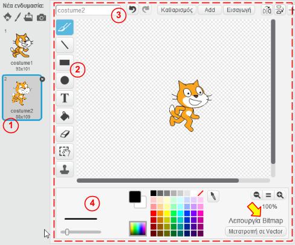The image size is (295, 245).
Task: Flip costume left-right
Action: click(x=267, y=10)
